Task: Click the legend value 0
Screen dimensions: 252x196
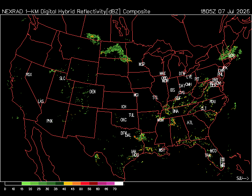Action: [5, 189]
